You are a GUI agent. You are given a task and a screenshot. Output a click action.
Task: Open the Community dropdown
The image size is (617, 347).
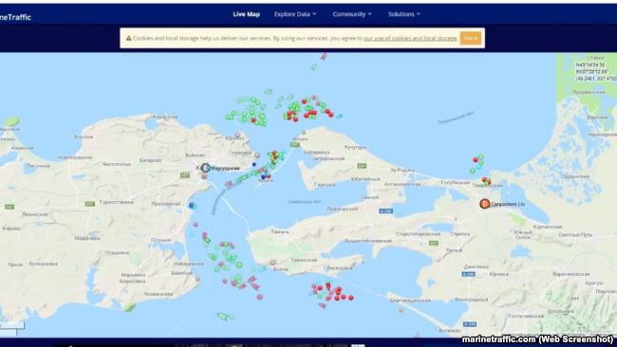(x=352, y=14)
